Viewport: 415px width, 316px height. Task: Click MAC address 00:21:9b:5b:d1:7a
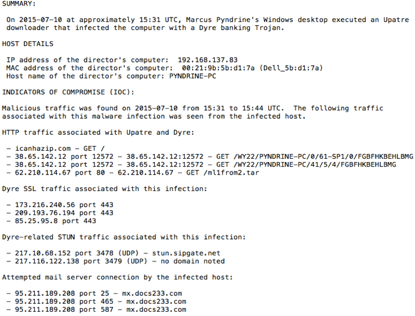pos(218,68)
